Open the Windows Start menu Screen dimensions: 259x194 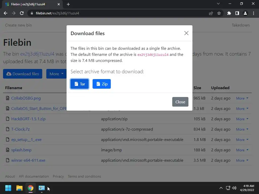pyautogui.click(x=8, y=188)
